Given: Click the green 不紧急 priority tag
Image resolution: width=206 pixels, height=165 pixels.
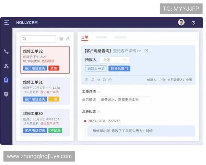Looking at the screenshot, I should 55,130.
